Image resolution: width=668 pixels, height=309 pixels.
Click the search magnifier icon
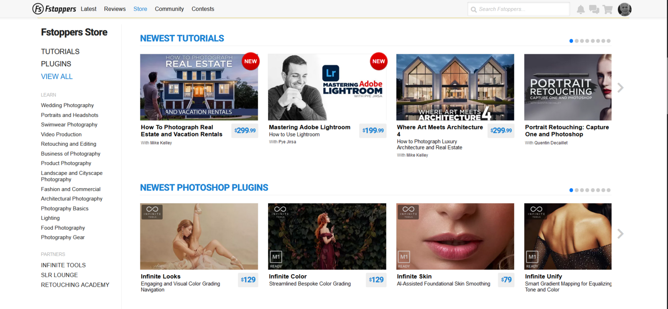point(474,9)
